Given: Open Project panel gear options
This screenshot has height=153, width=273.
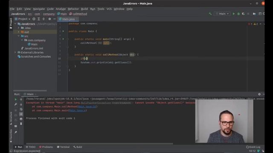Looking at the screenshot, I should point(49,19).
